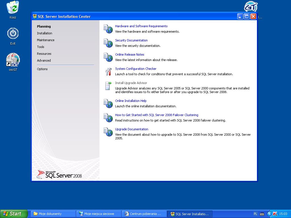Image resolution: width=291 pixels, height=218 pixels.
Task: Switch to Moje miejsca sieciowe taskbar window
Action: click(x=99, y=214)
